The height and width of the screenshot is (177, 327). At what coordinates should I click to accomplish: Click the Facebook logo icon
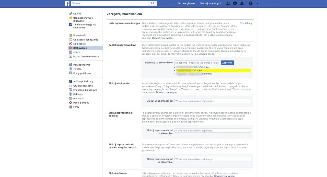(x=67, y=3)
